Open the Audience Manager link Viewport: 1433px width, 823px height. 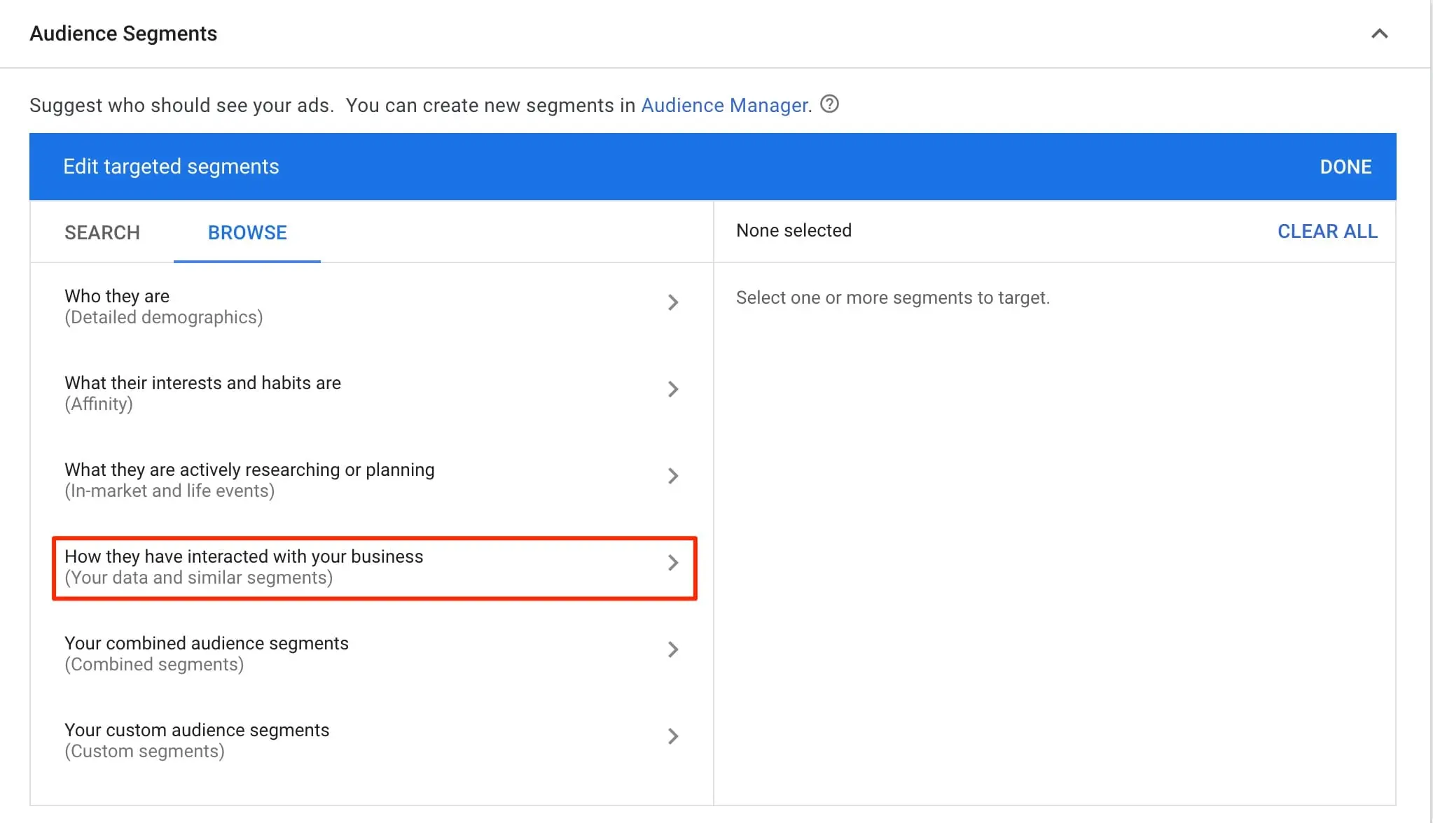pos(725,105)
